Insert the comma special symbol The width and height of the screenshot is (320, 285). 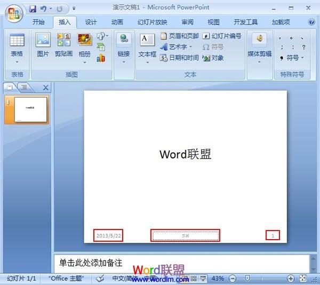(x=280, y=38)
